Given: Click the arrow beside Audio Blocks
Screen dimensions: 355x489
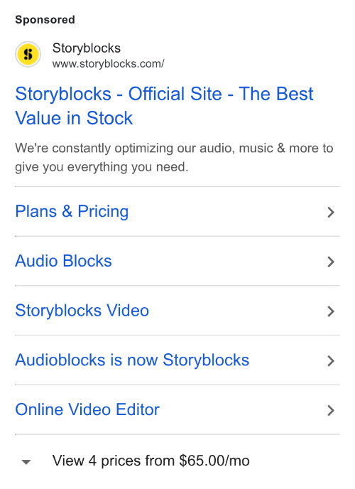Looking at the screenshot, I should [x=331, y=262].
